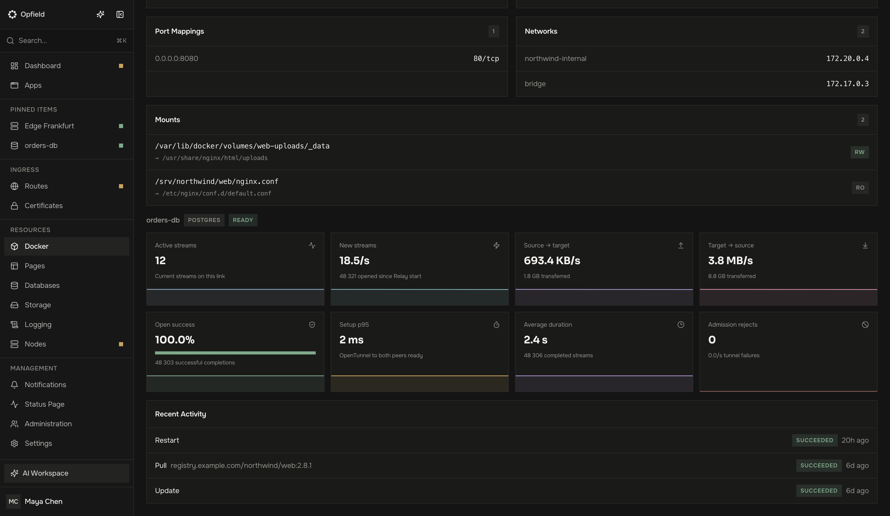Open pinned orders-db item
Screen dimensions: 890x516
67,145
